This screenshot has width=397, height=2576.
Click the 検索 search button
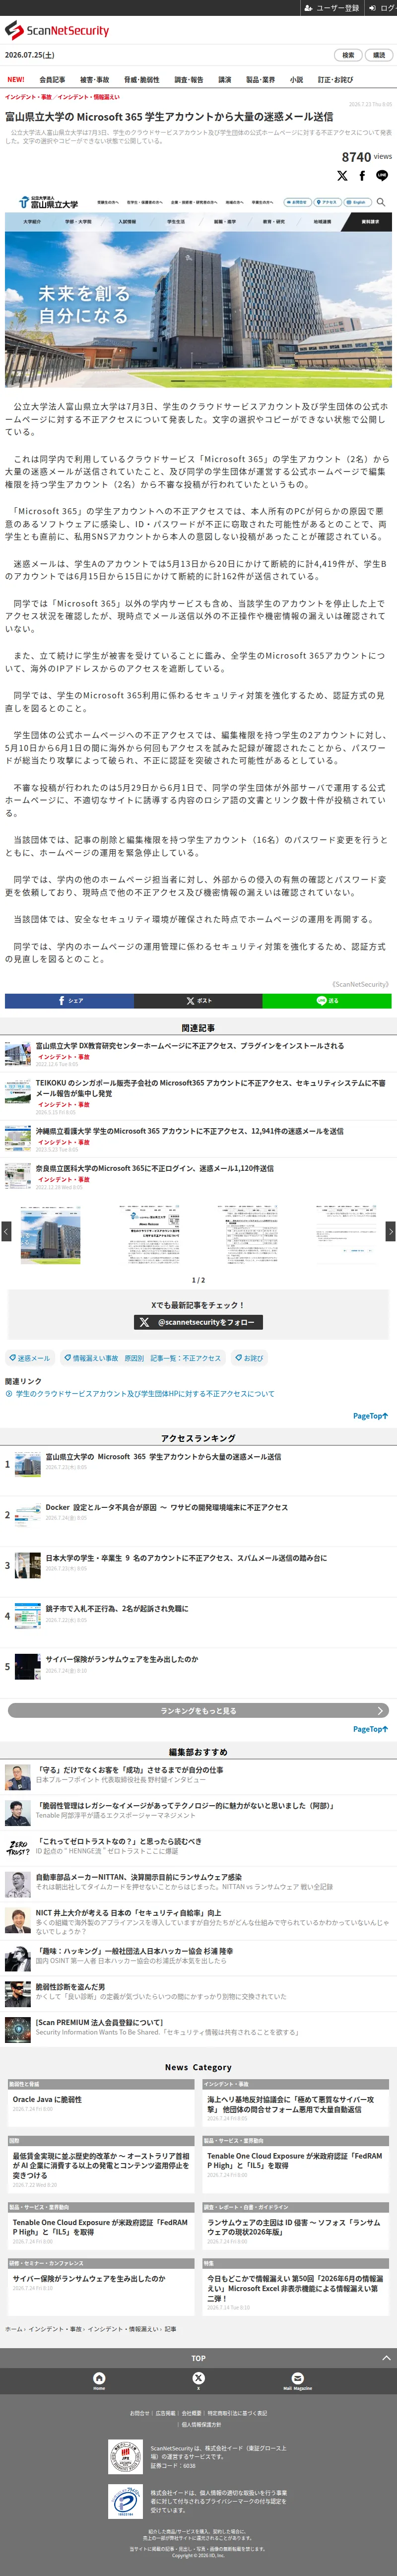(348, 55)
